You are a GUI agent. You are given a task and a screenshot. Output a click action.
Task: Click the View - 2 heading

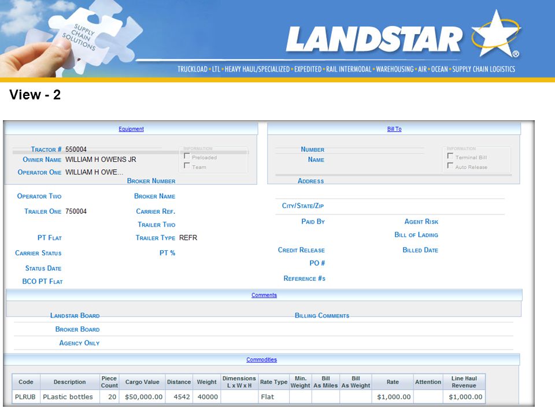point(35,95)
